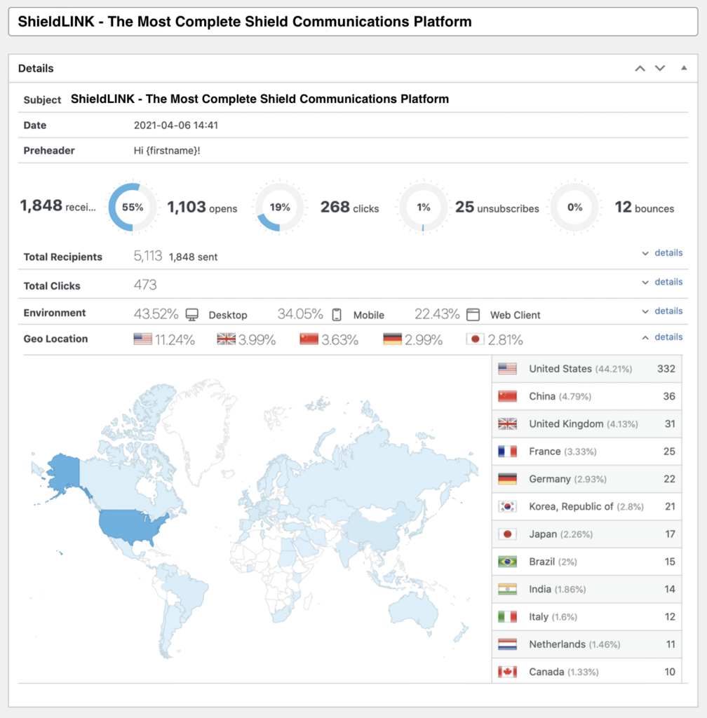The image size is (707, 718).
Task: Click the 55% opens progress ring
Action: (x=133, y=207)
